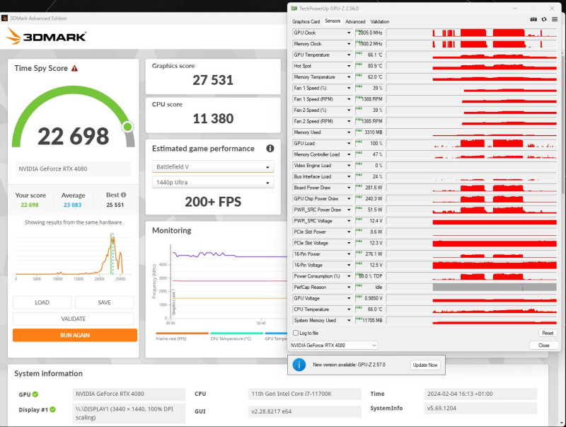
Task: Click the Close button in GPU-Z
Action: (x=543, y=346)
